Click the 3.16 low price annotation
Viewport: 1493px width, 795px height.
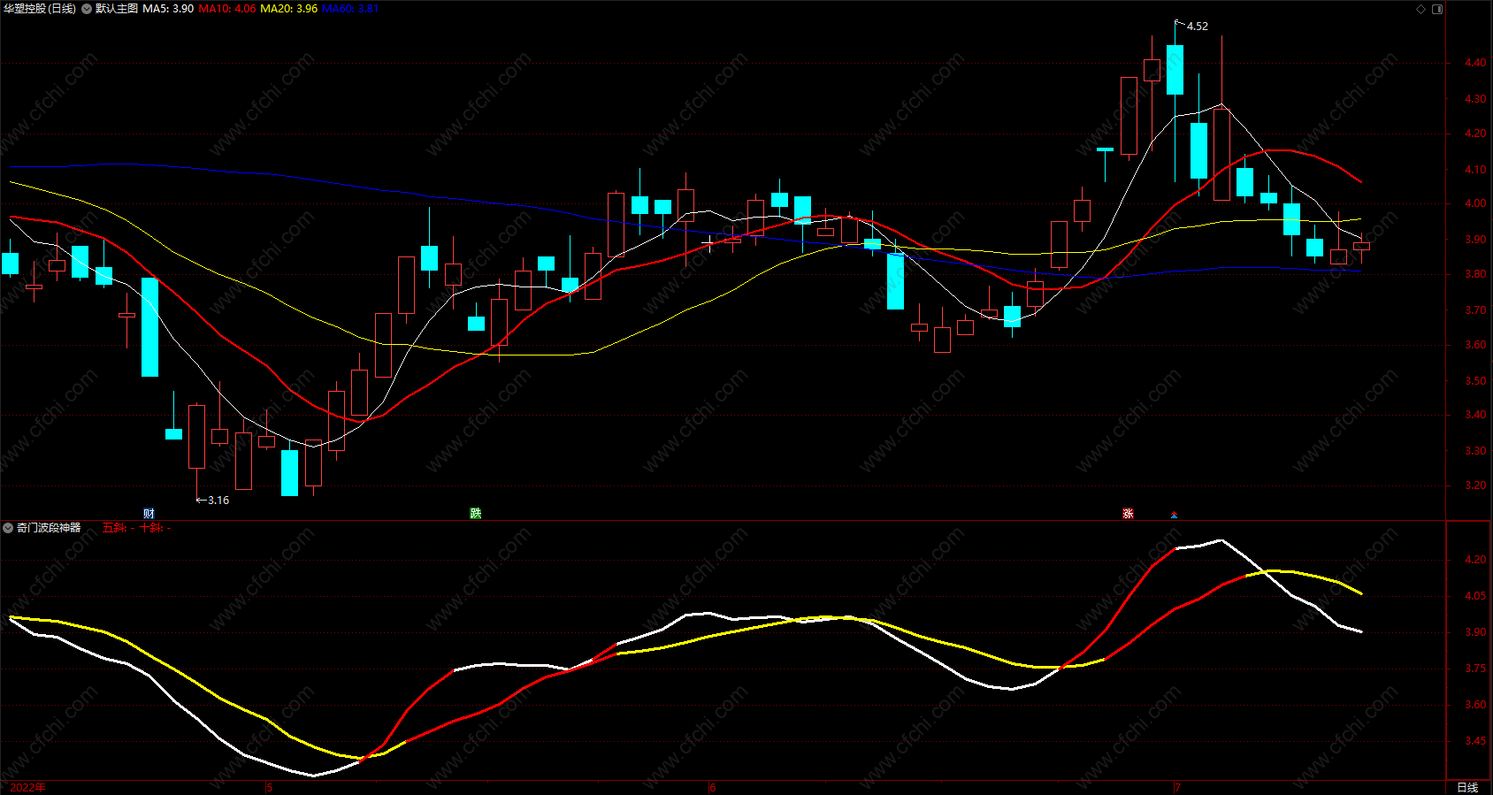pos(218,501)
